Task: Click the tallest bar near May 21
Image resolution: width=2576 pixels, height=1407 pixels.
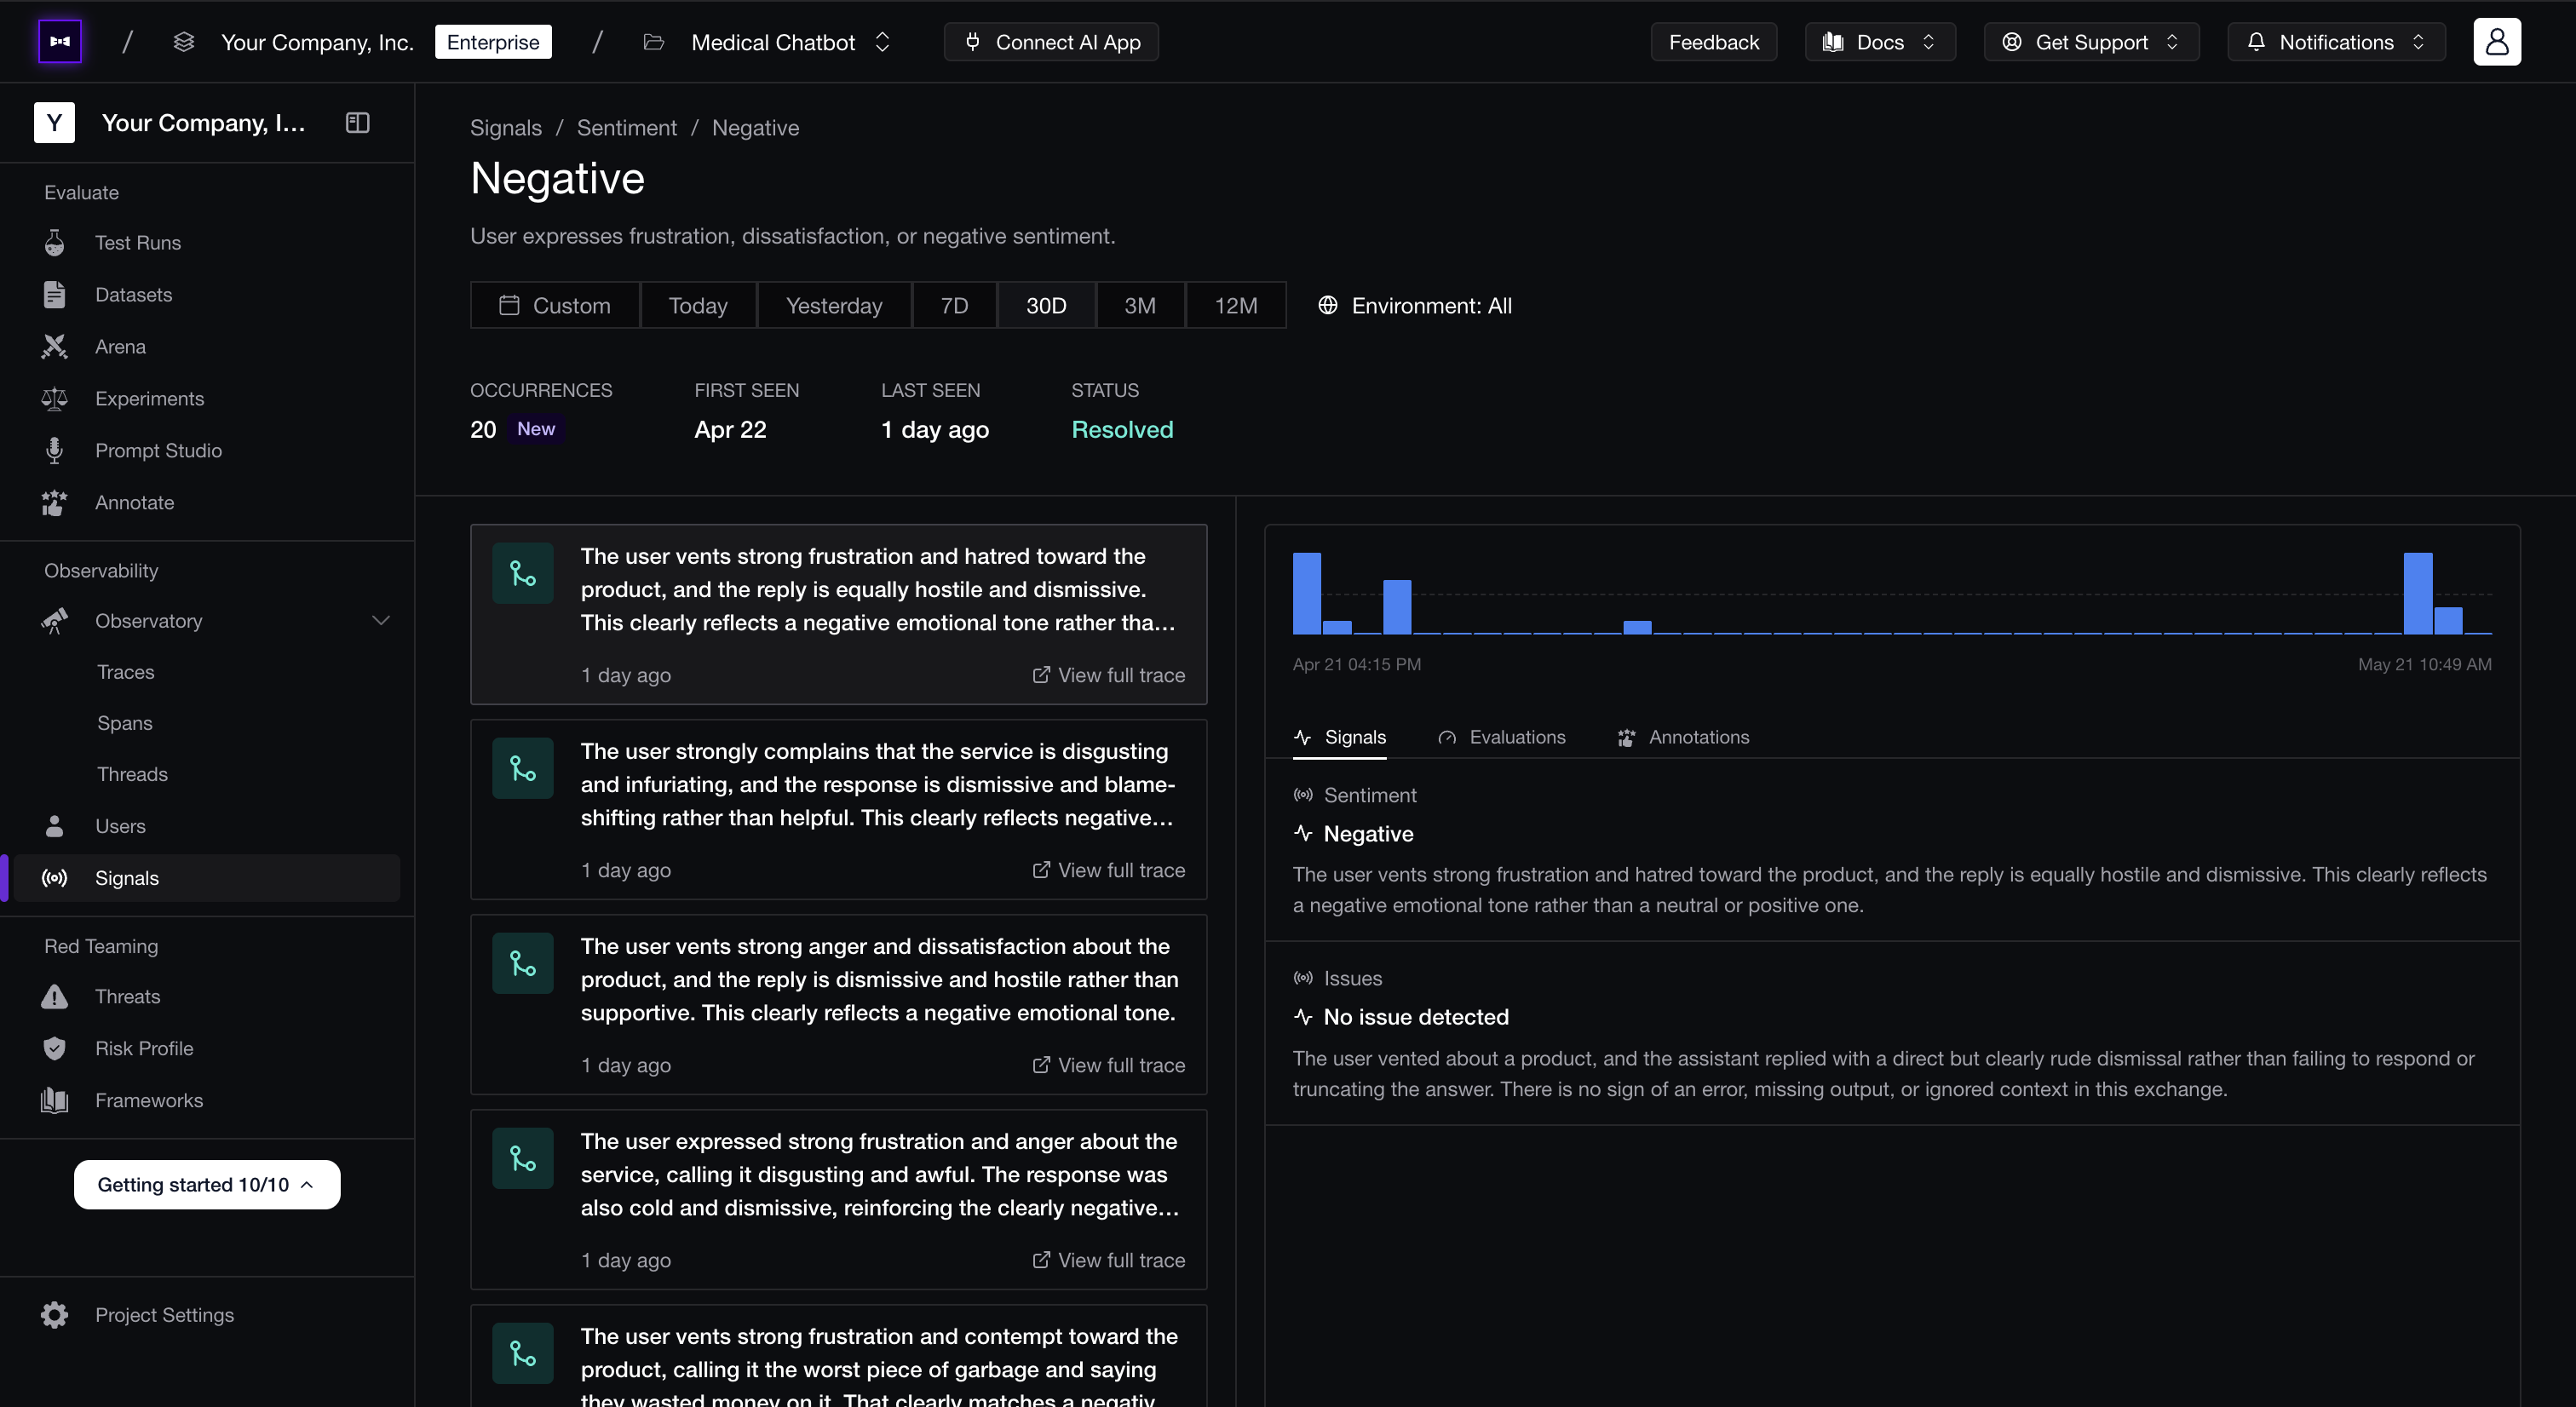Action: click(x=2417, y=593)
